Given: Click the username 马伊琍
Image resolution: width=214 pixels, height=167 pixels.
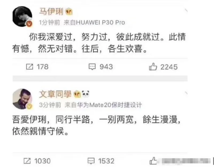Looking at the screenshot, I should pyautogui.click(x=51, y=11).
